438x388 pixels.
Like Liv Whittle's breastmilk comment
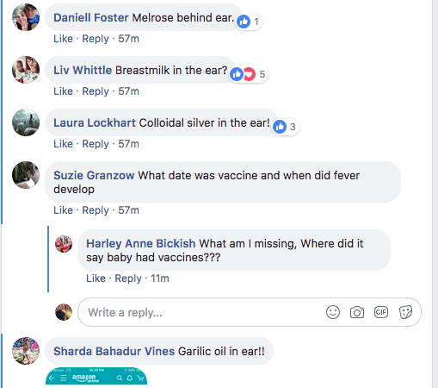point(63,91)
